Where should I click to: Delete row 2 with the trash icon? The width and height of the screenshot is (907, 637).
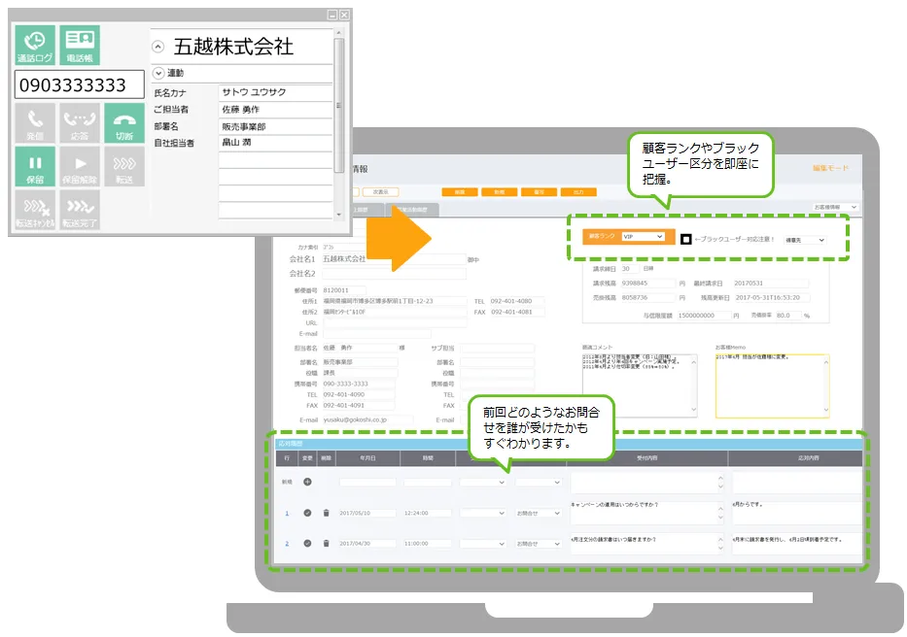[x=327, y=544]
